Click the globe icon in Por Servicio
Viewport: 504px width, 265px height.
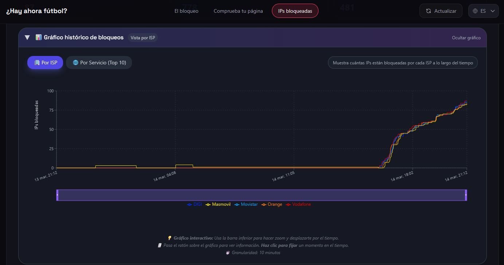point(75,63)
